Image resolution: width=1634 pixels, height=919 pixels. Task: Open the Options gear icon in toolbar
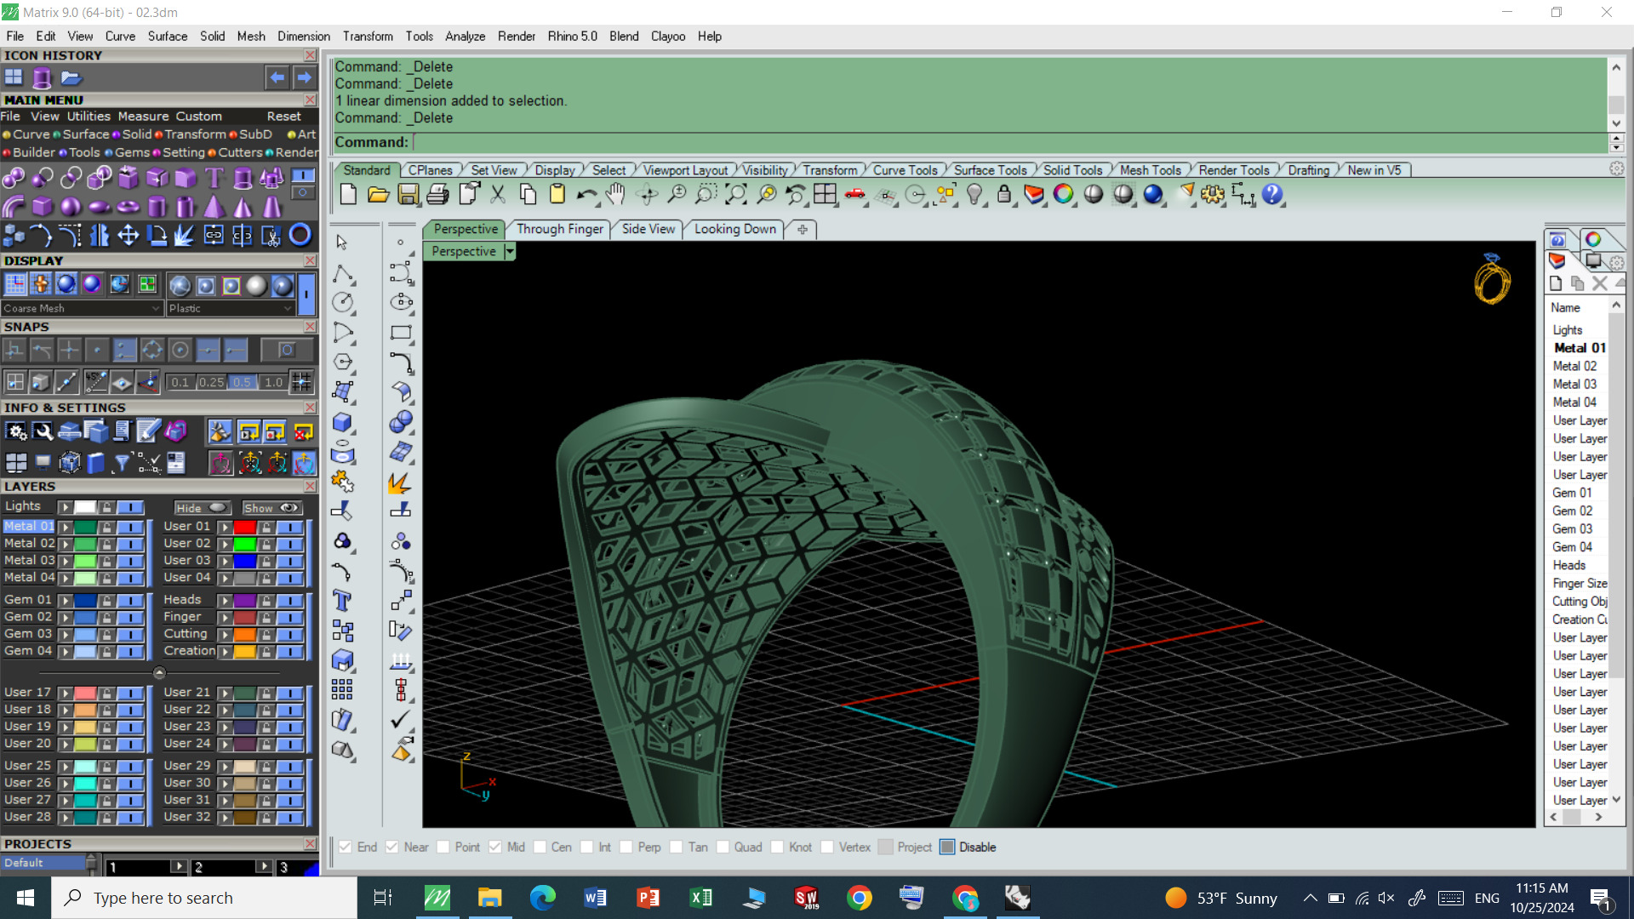pyautogui.click(x=1213, y=195)
